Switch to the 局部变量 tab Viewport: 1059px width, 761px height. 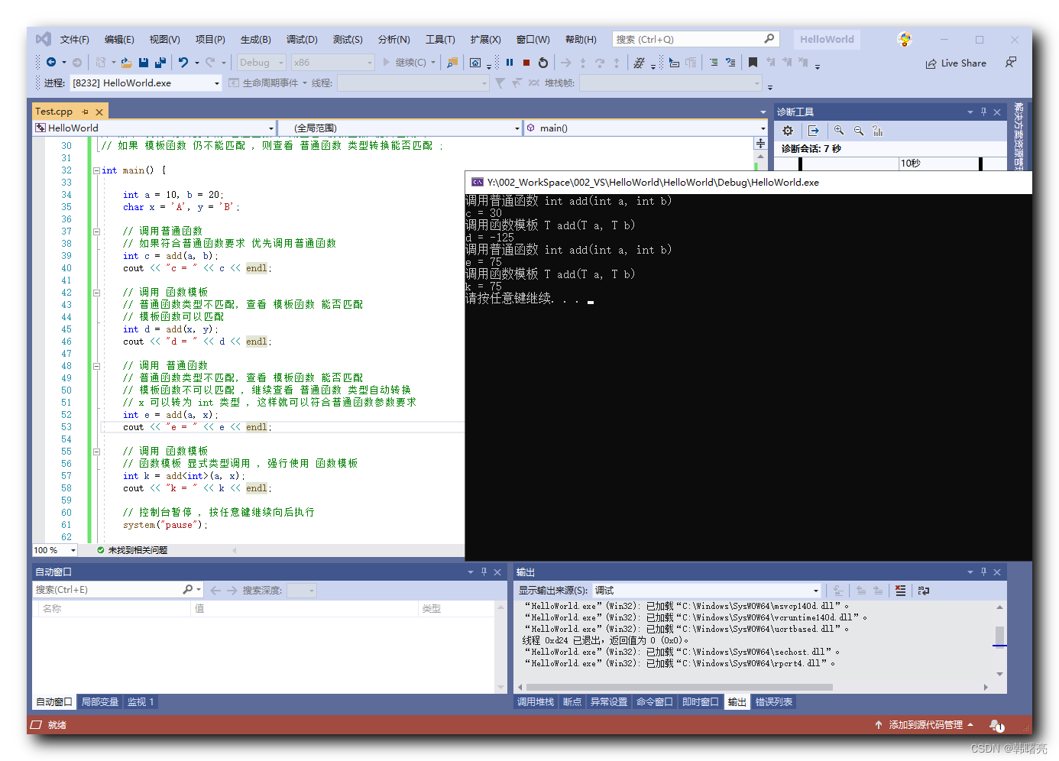tap(100, 702)
